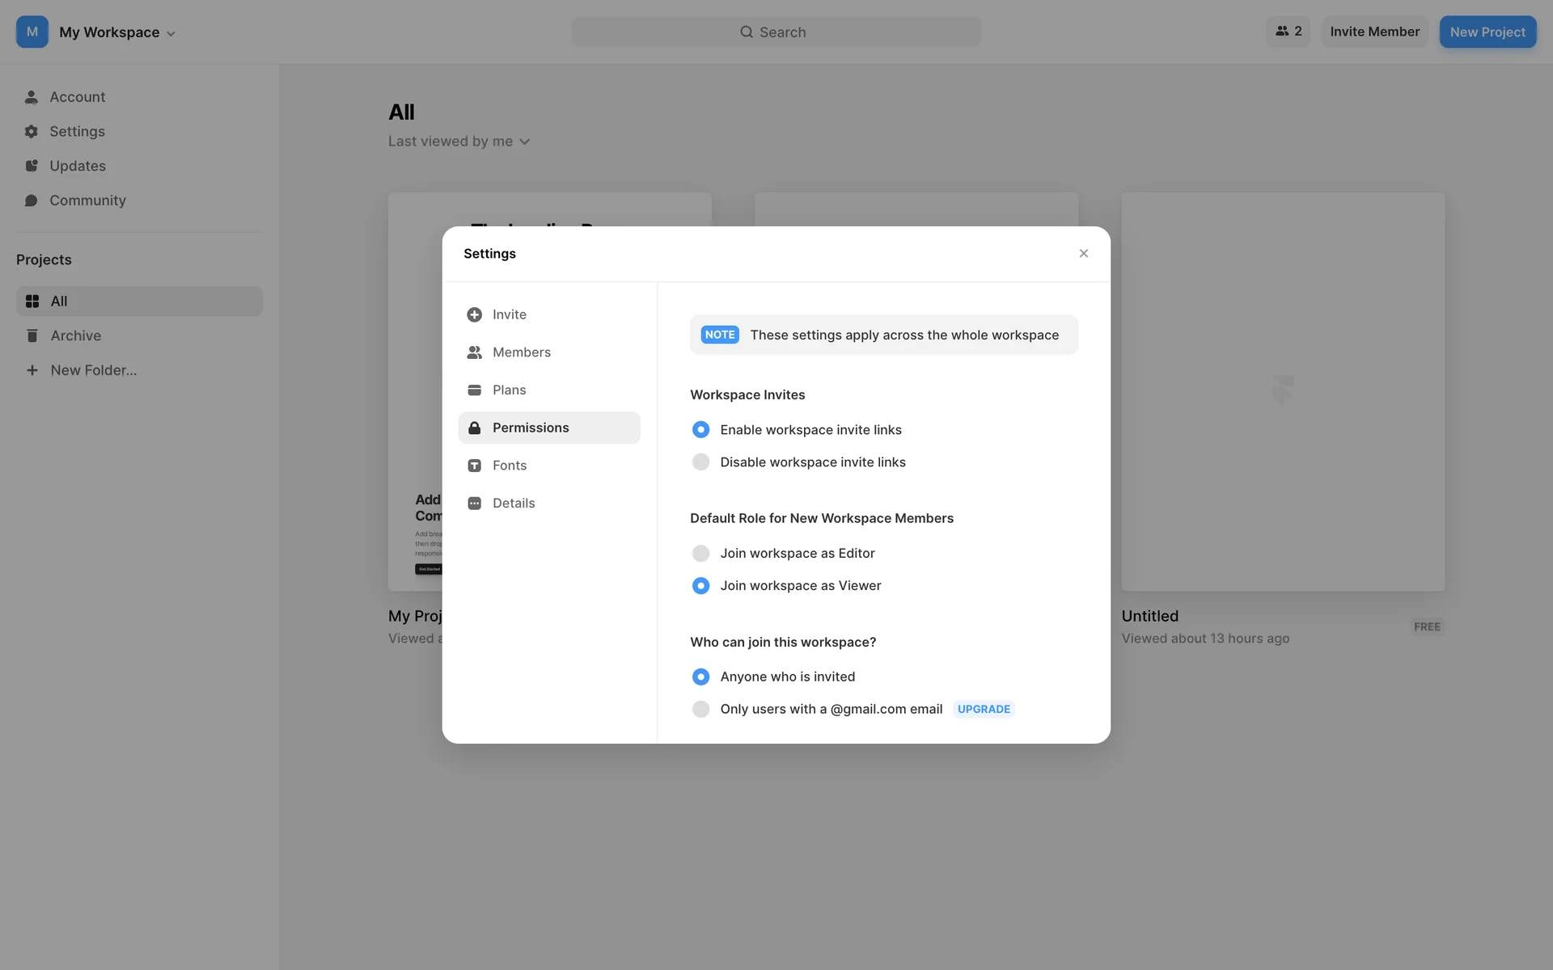Click the New Project button

coord(1487,32)
